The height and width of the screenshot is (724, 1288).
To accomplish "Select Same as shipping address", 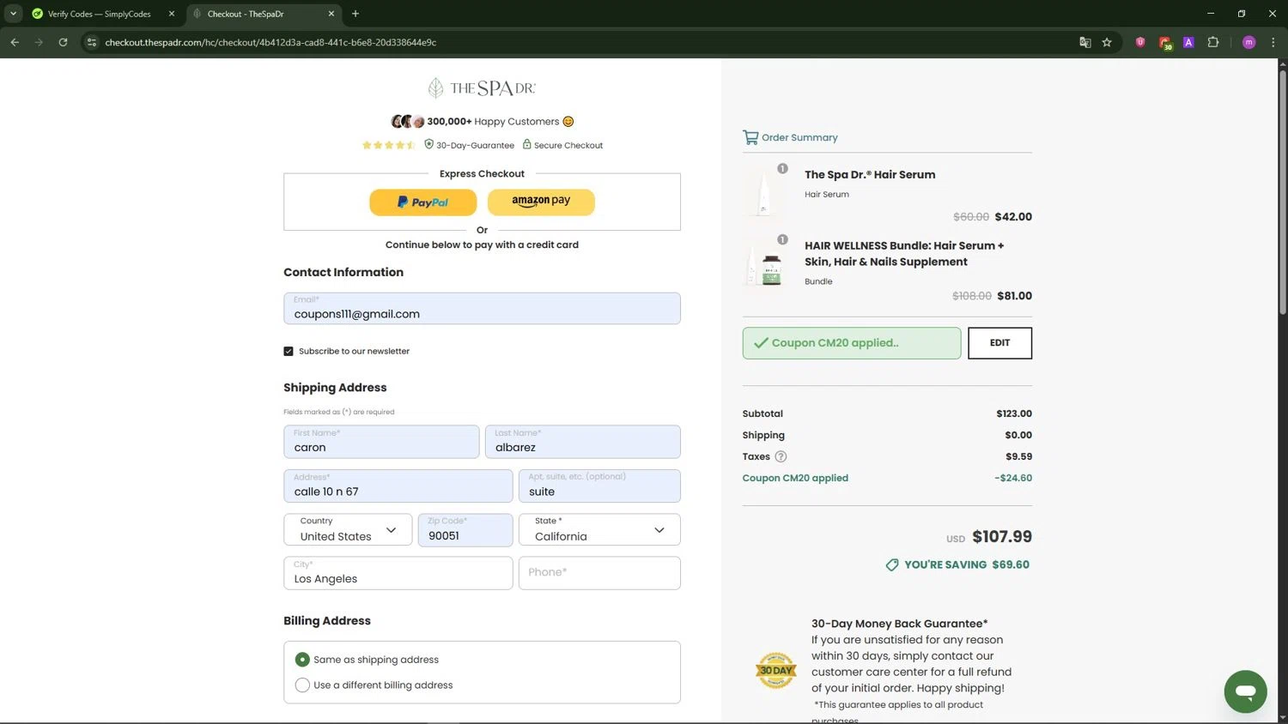I will point(302,660).
